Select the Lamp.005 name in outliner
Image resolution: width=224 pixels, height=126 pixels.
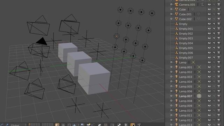(185, 86)
